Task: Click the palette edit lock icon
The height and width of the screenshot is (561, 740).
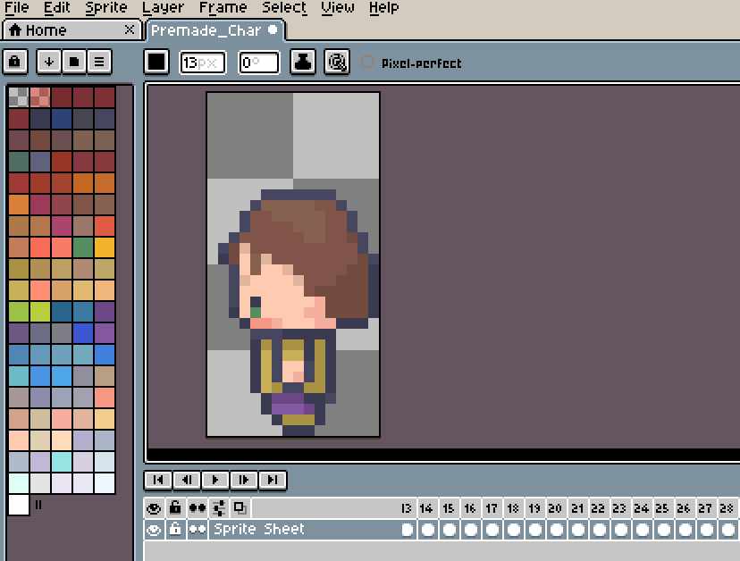Action: point(15,62)
